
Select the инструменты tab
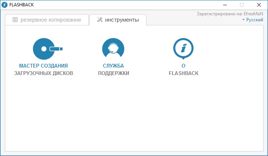pyautogui.click(x=118, y=20)
